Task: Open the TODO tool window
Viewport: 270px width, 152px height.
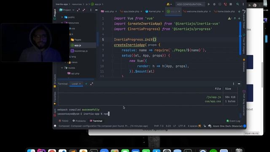Action: [64, 121]
